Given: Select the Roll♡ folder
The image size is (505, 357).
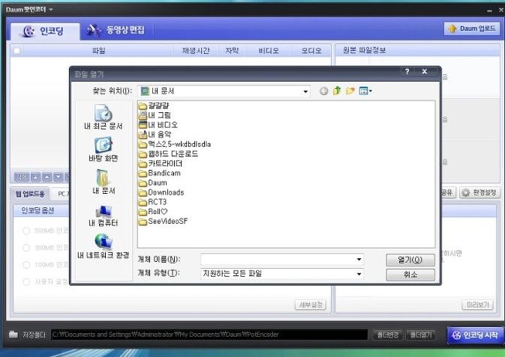Looking at the screenshot, I should click(x=153, y=212).
